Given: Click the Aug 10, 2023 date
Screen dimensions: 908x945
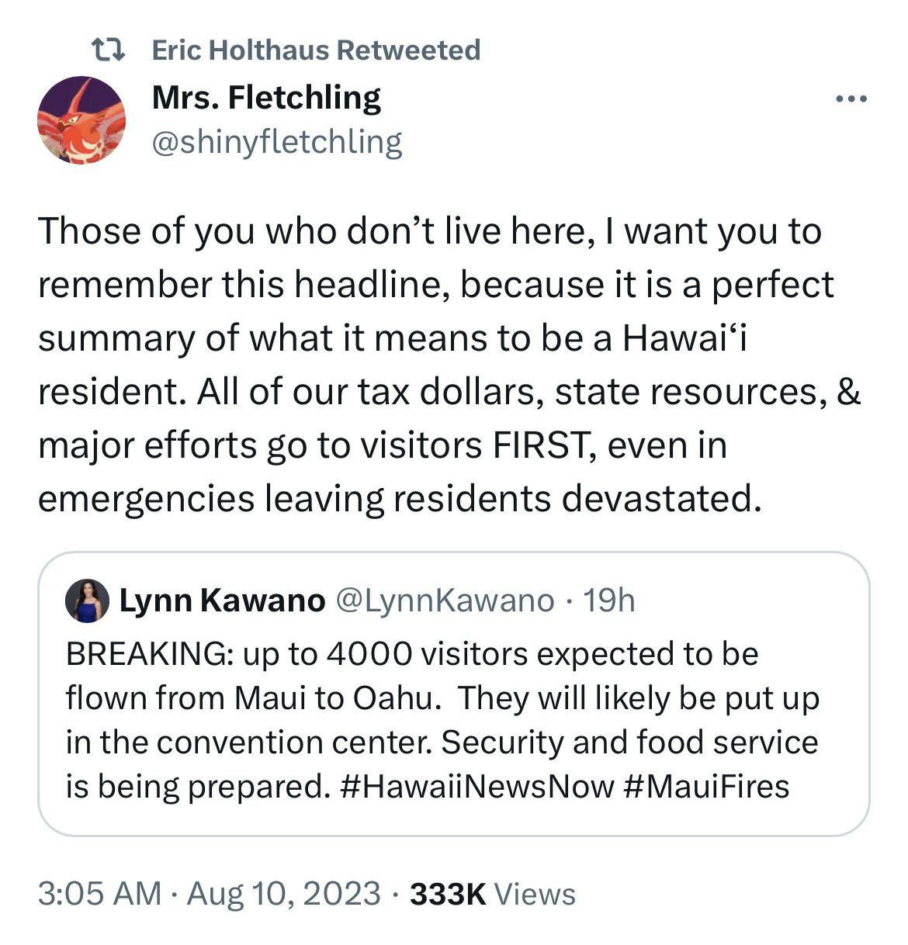Looking at the screenshot, I should click(284, 894).
